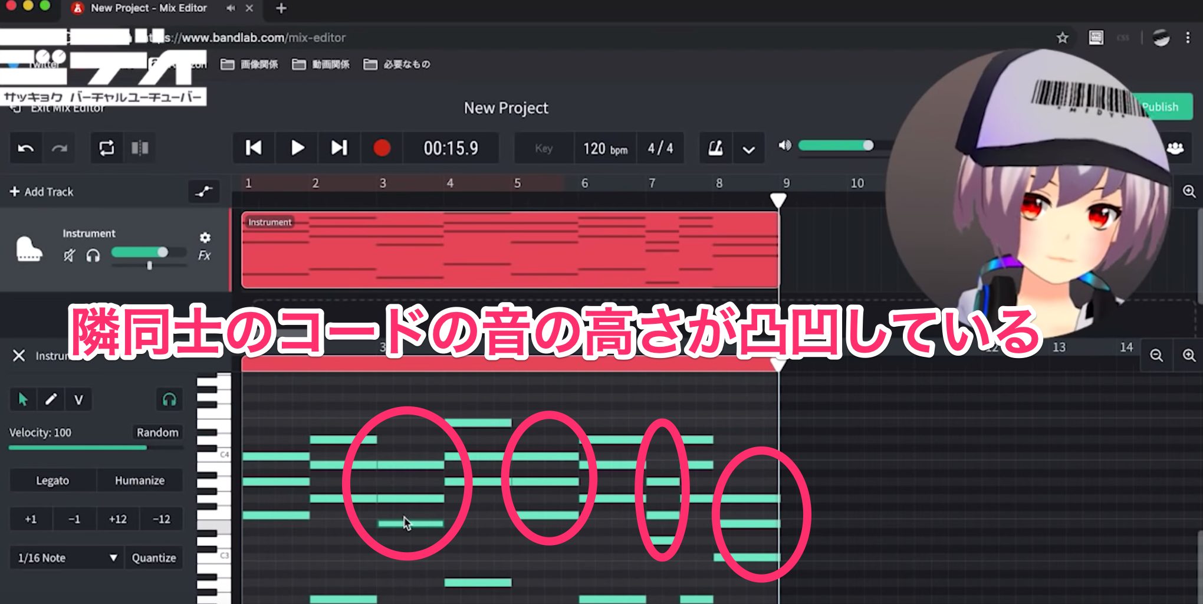Close the MIDI editor panel

[x=19, y=356]
